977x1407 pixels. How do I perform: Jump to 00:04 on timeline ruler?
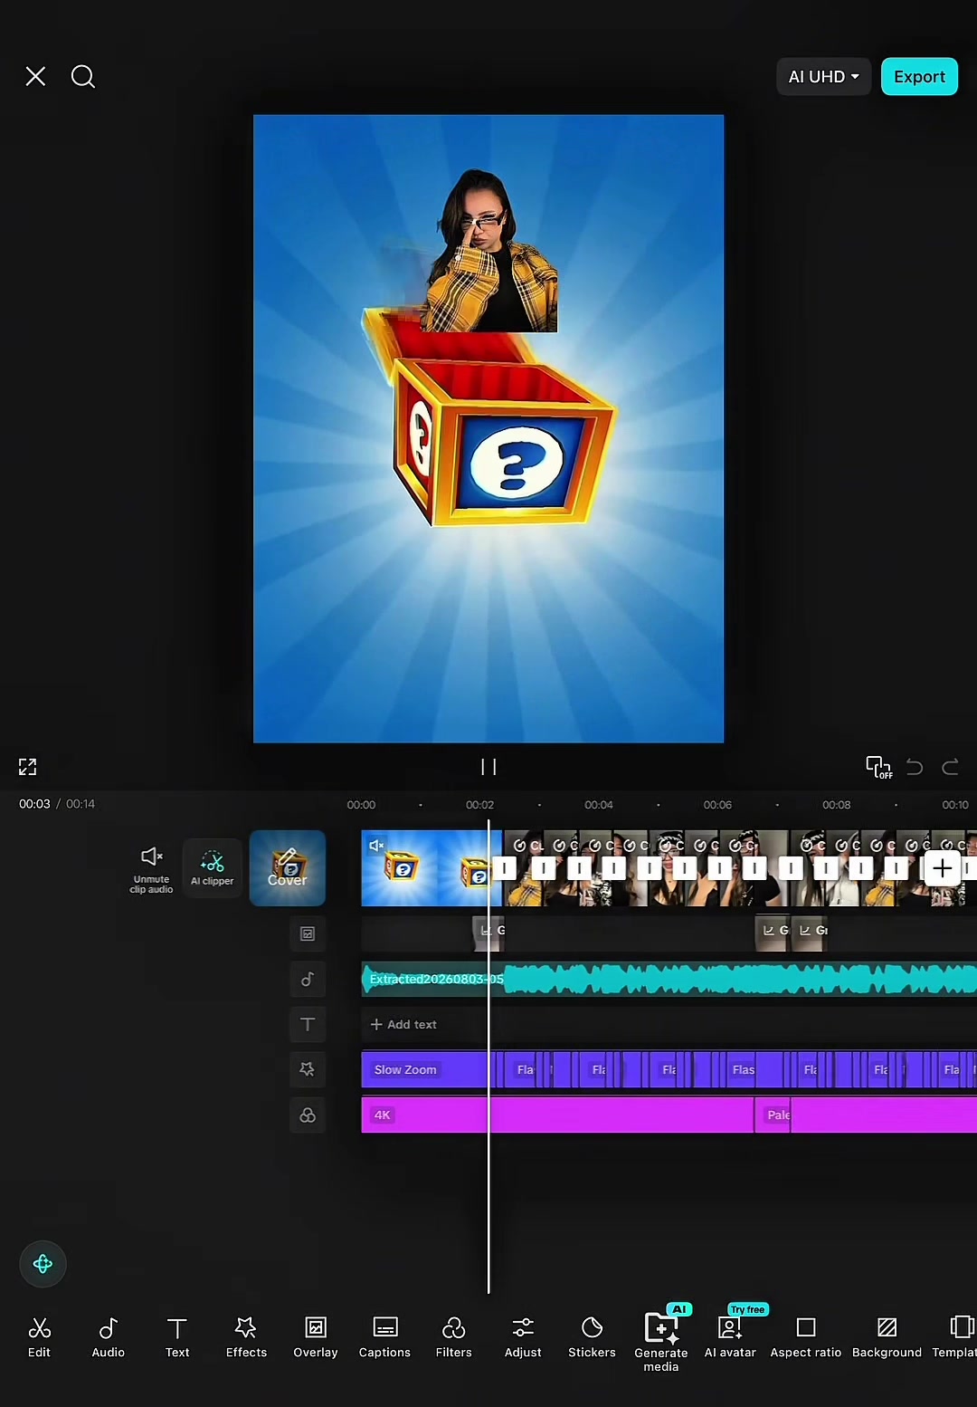(598, 805)
